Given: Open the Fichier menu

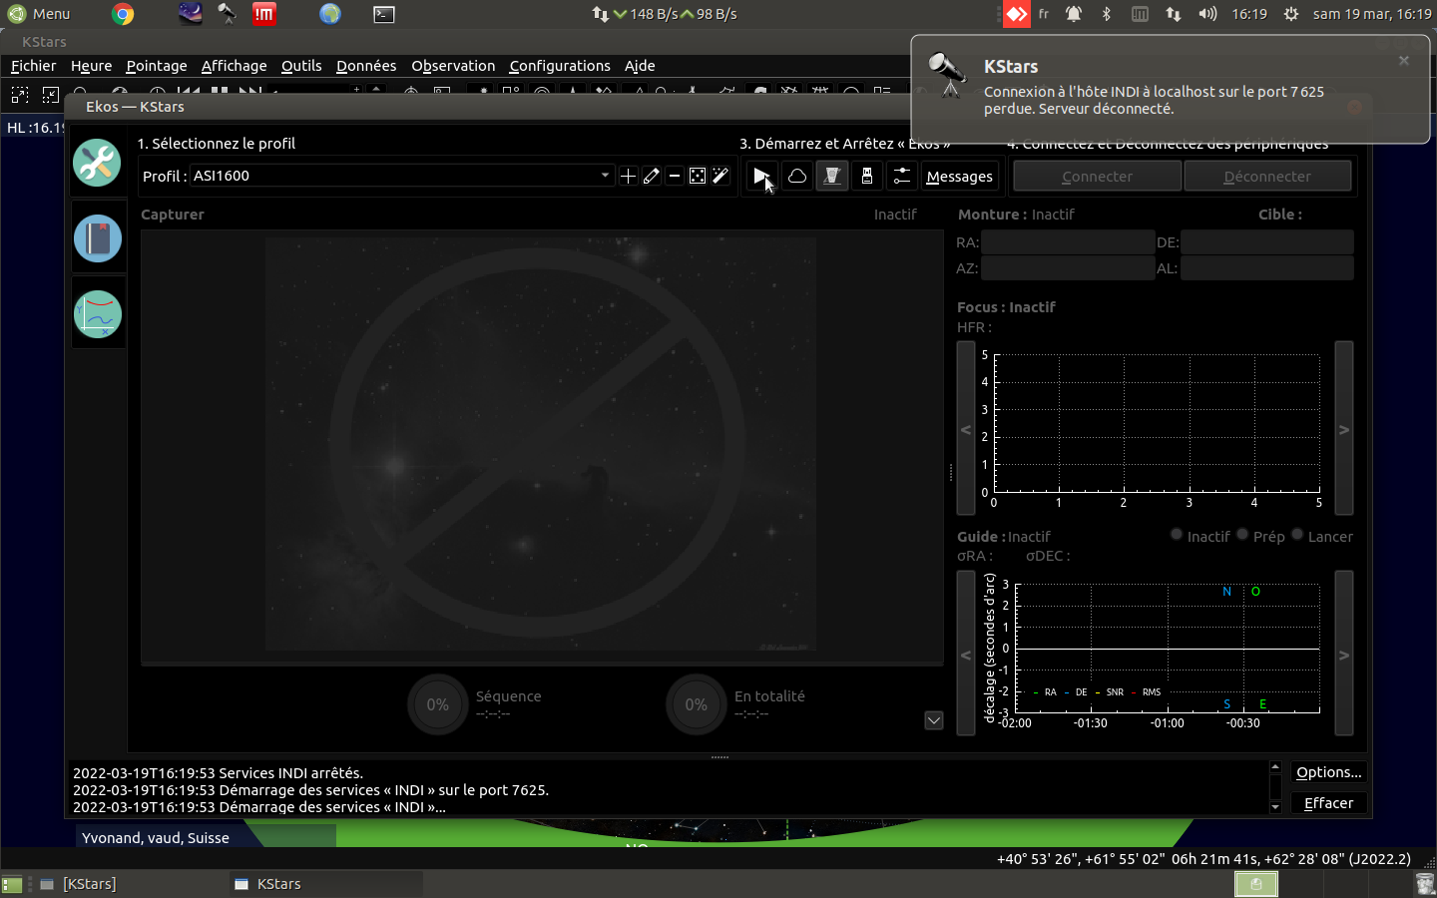Looking at the screenshot, I should 34,66.
